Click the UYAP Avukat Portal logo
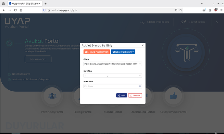The image size is (224, 134). (17, 23)
